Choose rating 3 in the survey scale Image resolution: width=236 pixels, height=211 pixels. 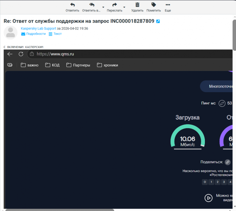pos(224,182)
